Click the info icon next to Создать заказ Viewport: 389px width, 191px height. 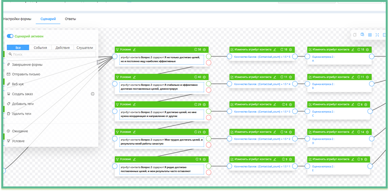point(92,94)
